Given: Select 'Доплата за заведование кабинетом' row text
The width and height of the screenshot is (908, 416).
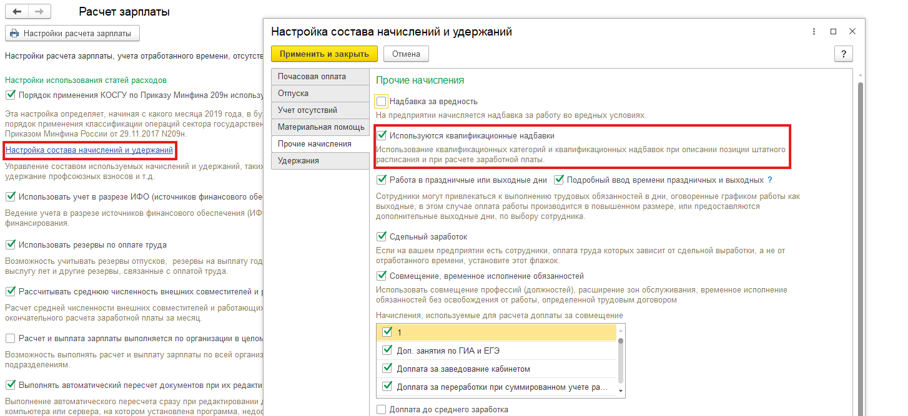Looking at the screenshot, I should (x=463, y=369).
